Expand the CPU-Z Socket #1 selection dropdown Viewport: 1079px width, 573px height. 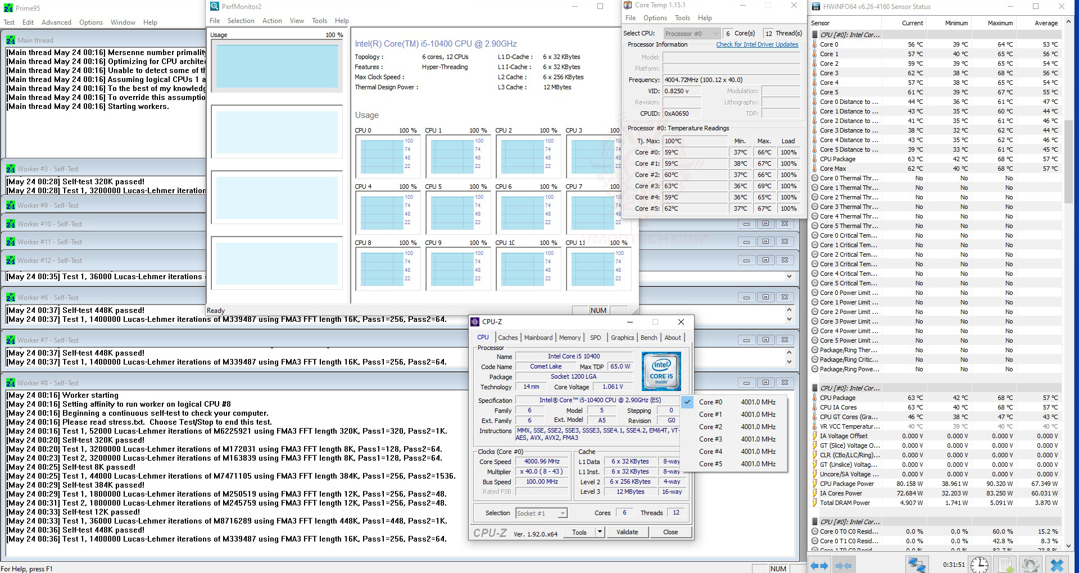562,513
